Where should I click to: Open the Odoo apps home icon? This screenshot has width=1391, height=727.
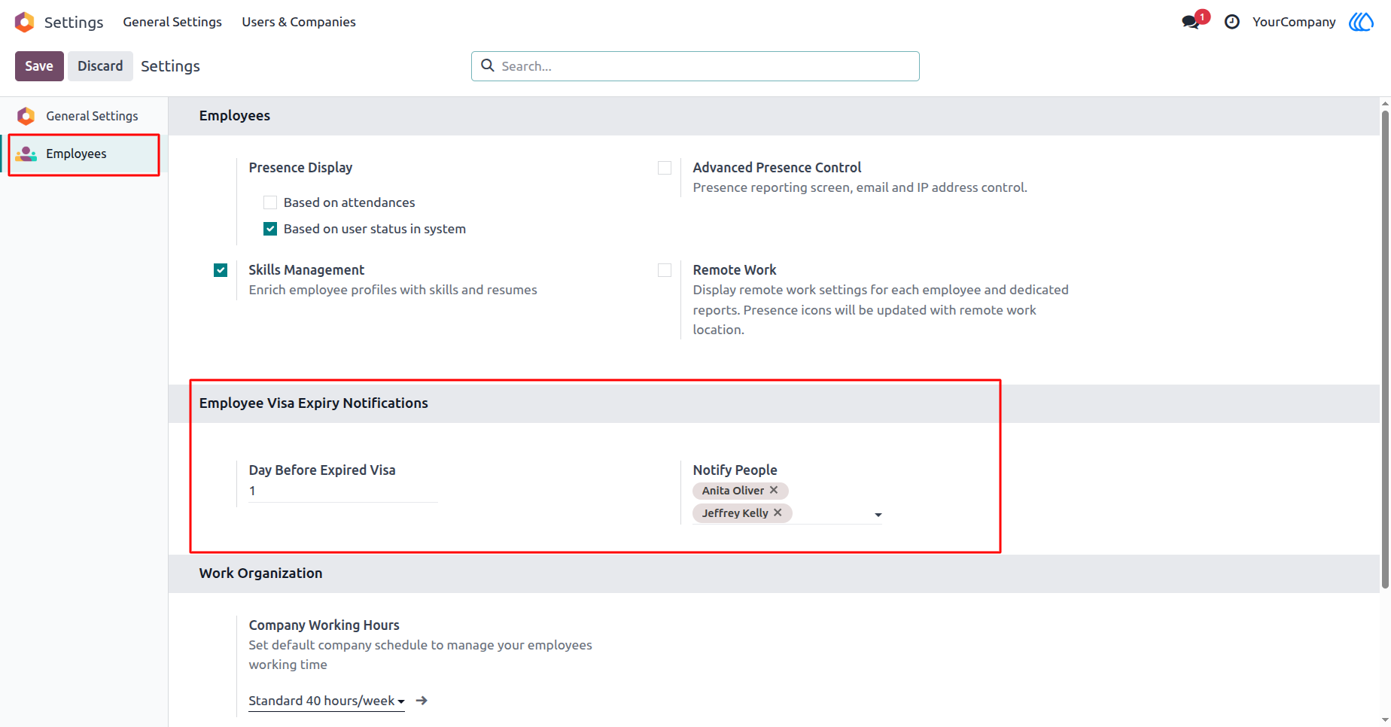[25, 22]
